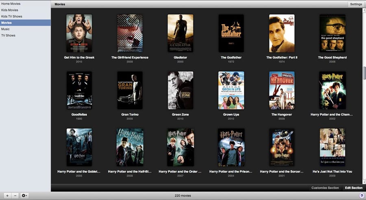366x200 pixels.
Task: Click the Gran Torino title text
Action: coord(130,115)
